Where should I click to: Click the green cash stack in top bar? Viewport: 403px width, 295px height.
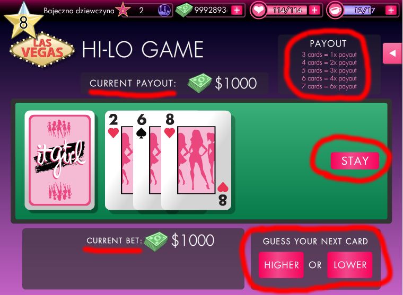pos(184,10)
